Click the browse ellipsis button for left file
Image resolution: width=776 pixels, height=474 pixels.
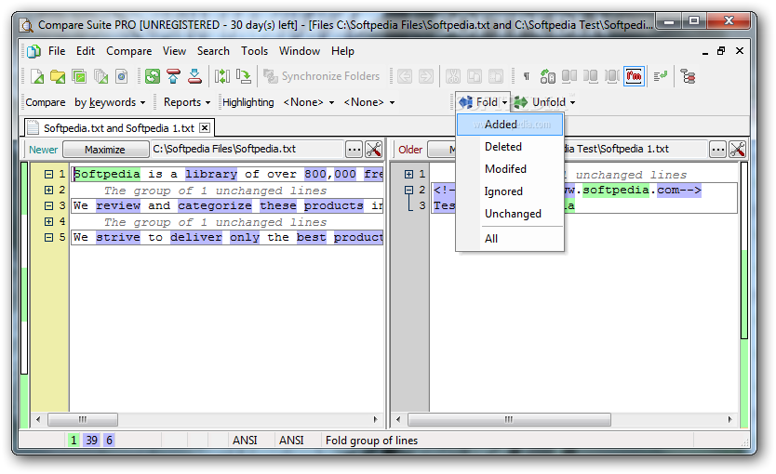pyautogui.click(x=354, y=149)
